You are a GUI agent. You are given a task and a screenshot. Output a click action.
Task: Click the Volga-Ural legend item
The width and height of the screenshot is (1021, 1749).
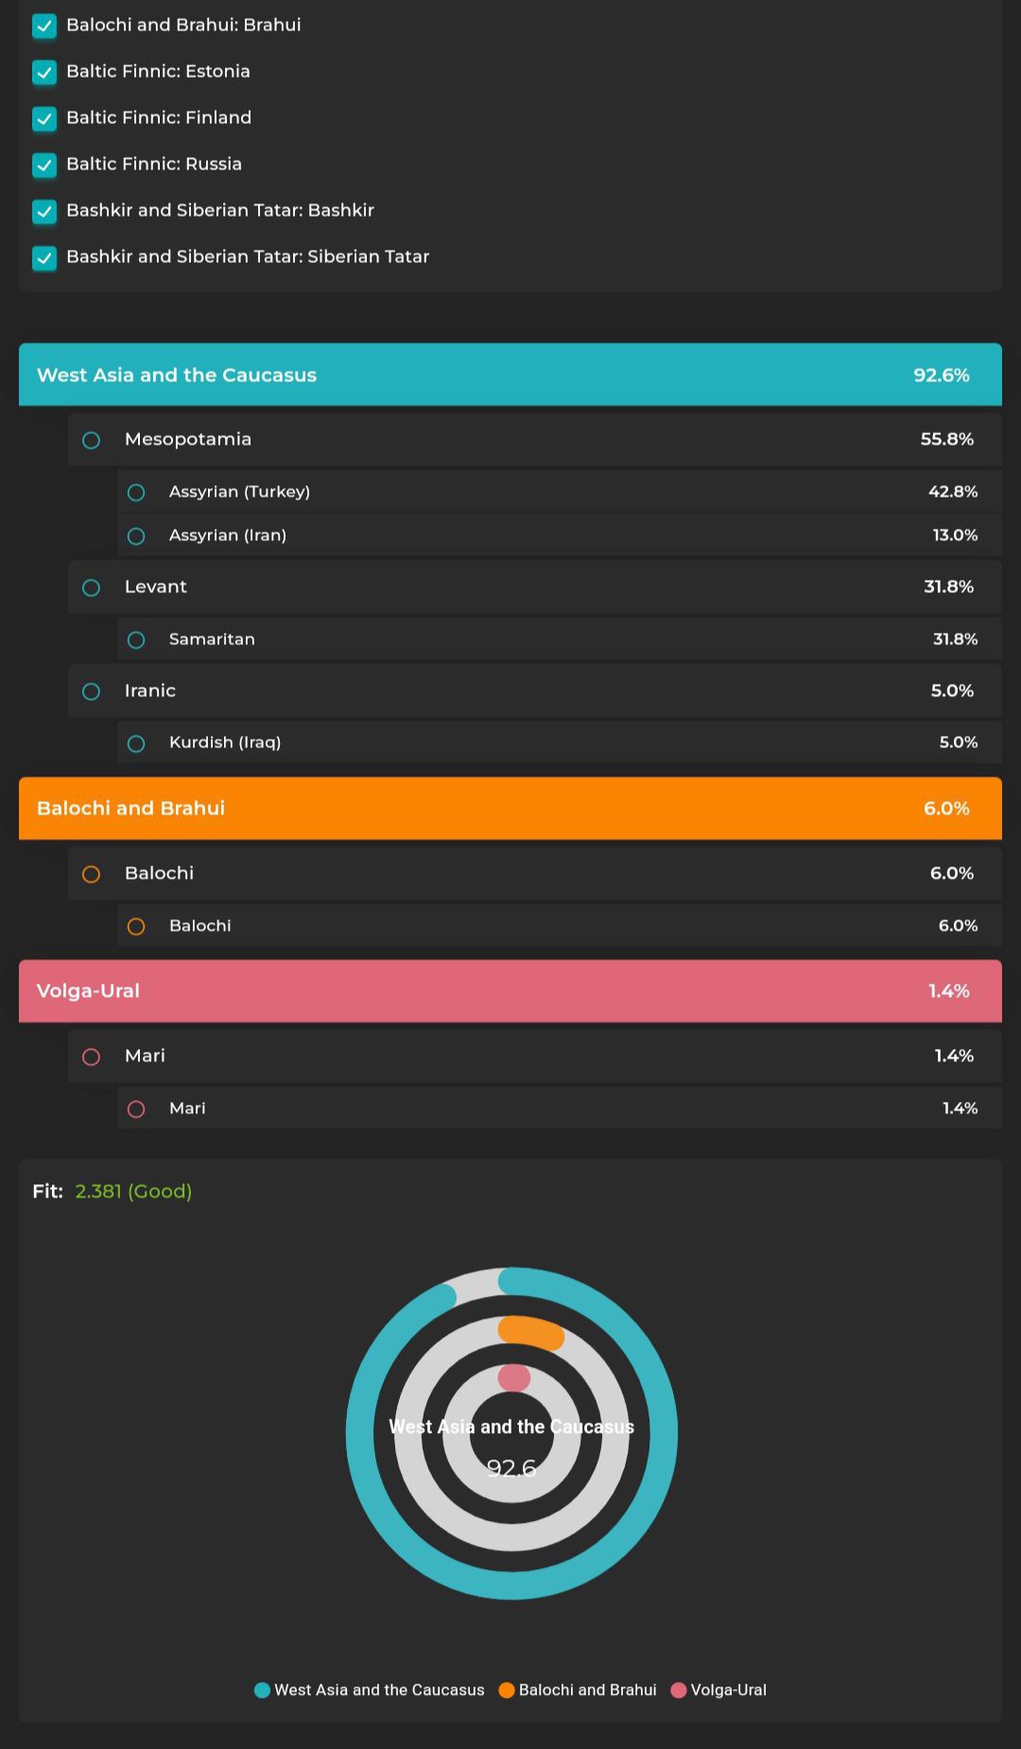718,1689
